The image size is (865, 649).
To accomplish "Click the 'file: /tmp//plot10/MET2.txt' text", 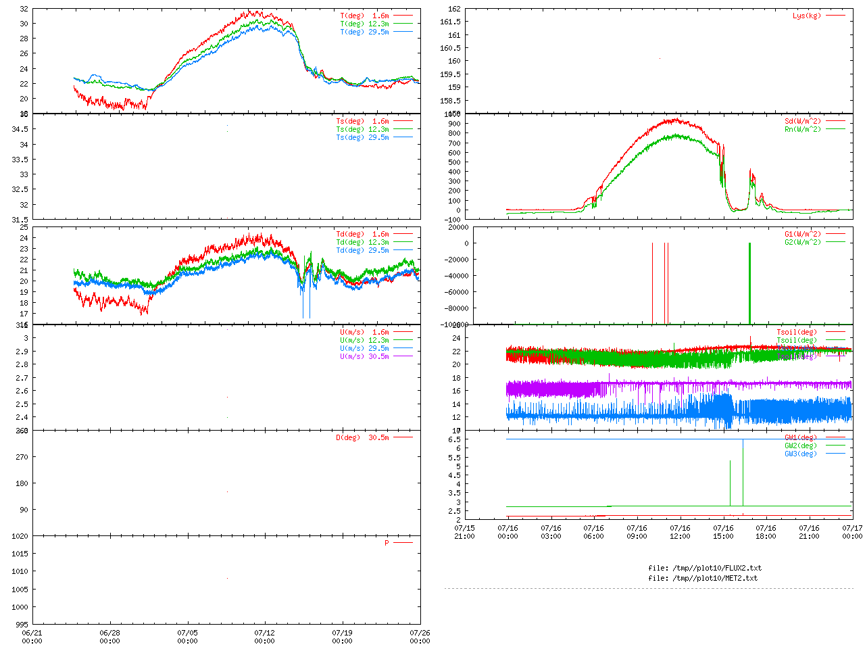I will tap(703, 579).
